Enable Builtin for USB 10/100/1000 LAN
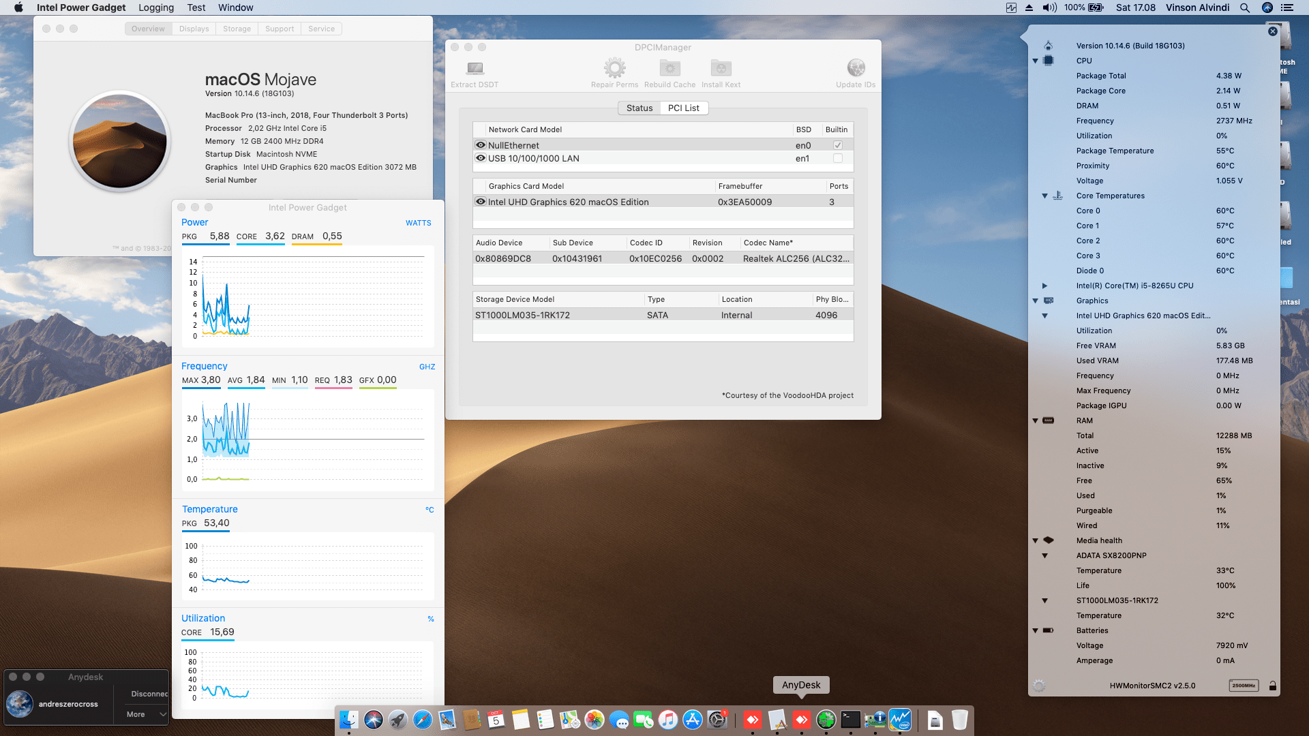 tap(838, 158)
